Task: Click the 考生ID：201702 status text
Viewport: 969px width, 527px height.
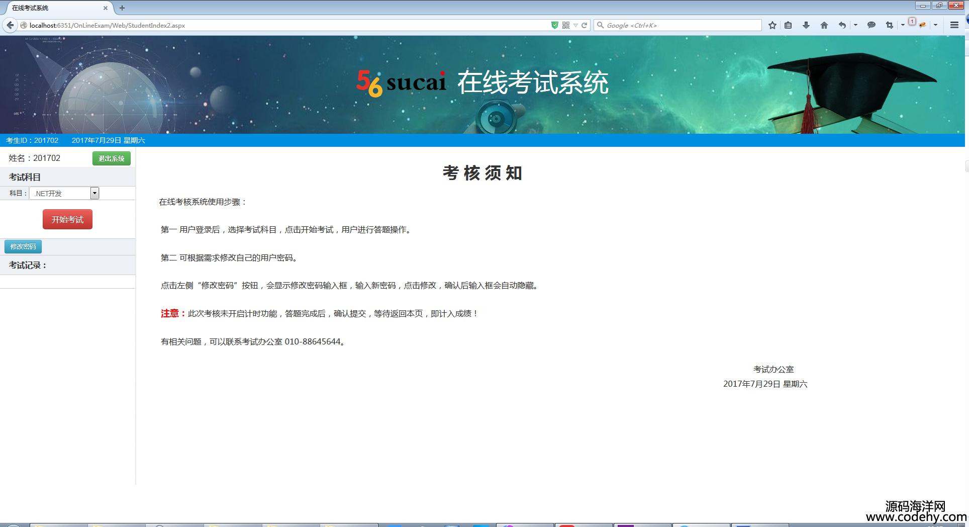Action: tap(32, 140)
